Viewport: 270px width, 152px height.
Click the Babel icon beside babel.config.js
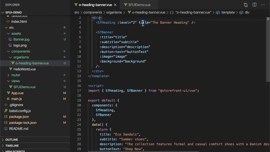click(x=6, y=111)
